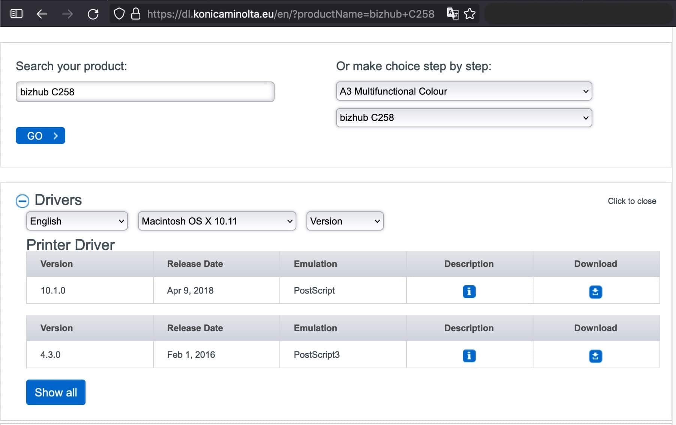676x425 pixels.
Task: Open the bizhub C258 model dropdown
Action: pyautogui.click(x=464, y=118)
